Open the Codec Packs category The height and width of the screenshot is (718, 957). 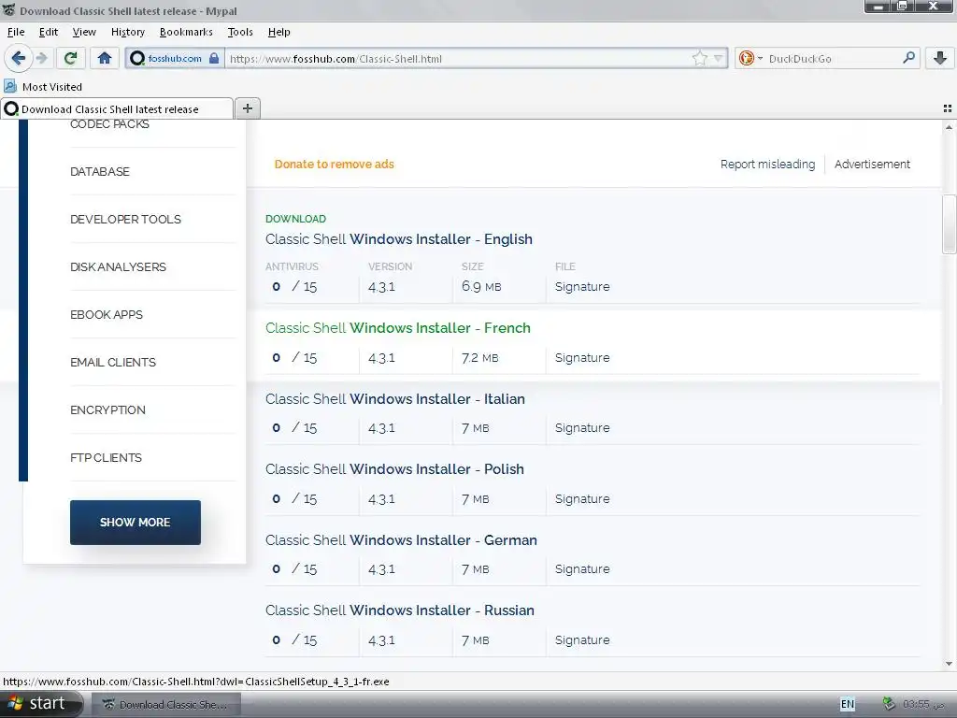coord(110,124)
